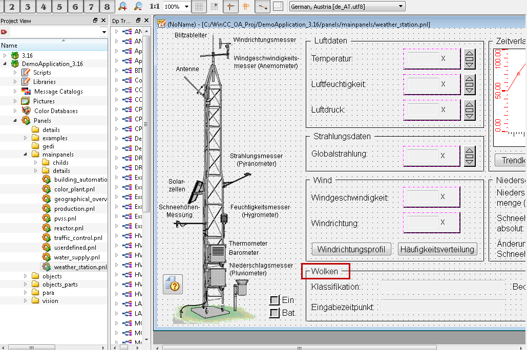
Task: Expand the Scripts tree node
Action: 15,72
